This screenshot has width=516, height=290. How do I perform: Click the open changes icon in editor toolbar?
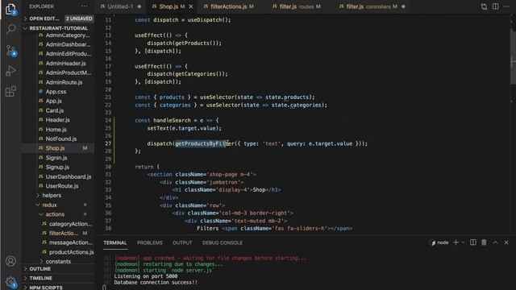pyautogui.click(x=484, y=6)
